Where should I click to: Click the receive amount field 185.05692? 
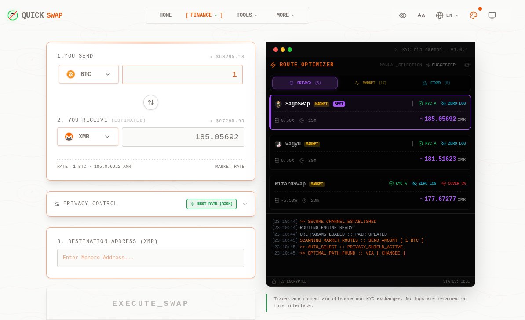[183, 137]
